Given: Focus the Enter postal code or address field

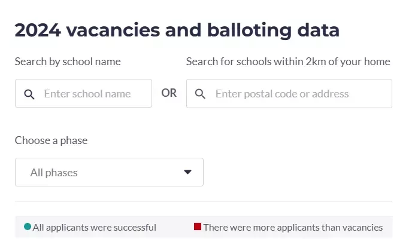Looking at the screenshot, I should (x=289, y=93).
